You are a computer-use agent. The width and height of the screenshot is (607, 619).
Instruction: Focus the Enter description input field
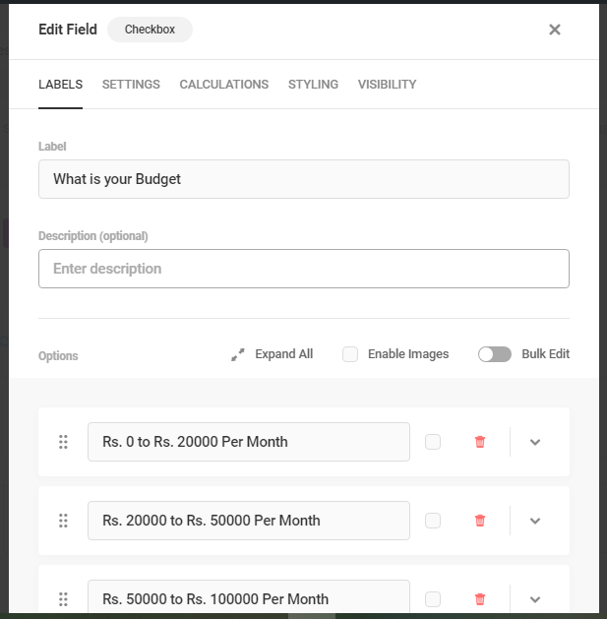pyautogui.click(x=303, y=269)
